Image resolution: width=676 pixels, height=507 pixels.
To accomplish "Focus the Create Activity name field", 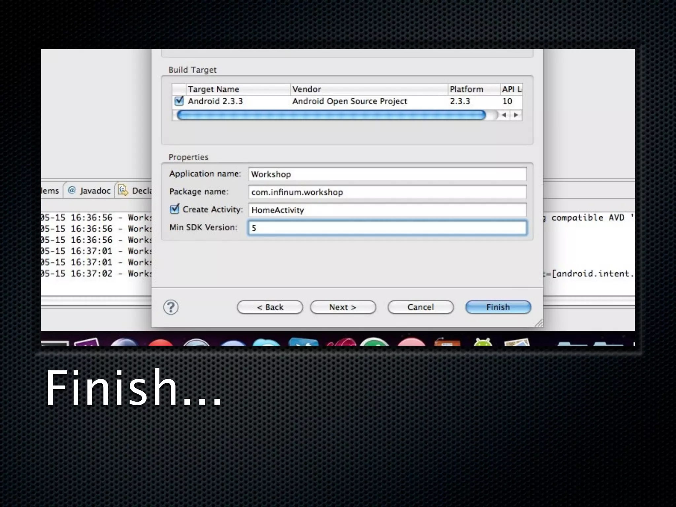I will click(x=388, y=210).
